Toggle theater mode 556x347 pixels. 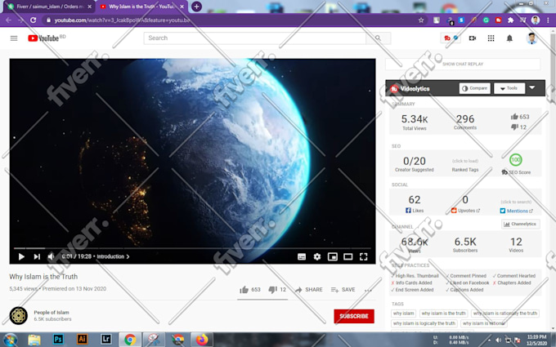pyautogui.click(x=347, y=256)
